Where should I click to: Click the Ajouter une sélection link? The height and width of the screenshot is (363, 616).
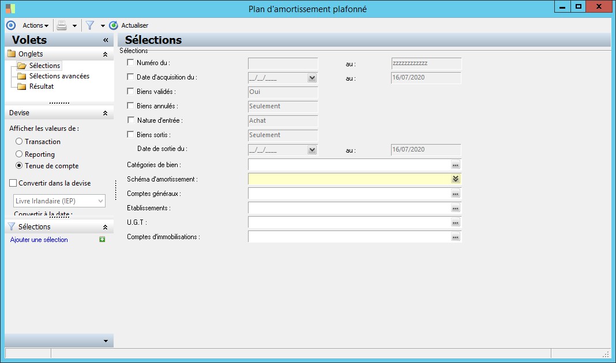[x=39, y=240]
